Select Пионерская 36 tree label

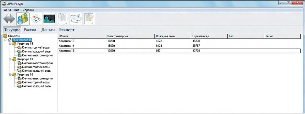tap(22, 40)
